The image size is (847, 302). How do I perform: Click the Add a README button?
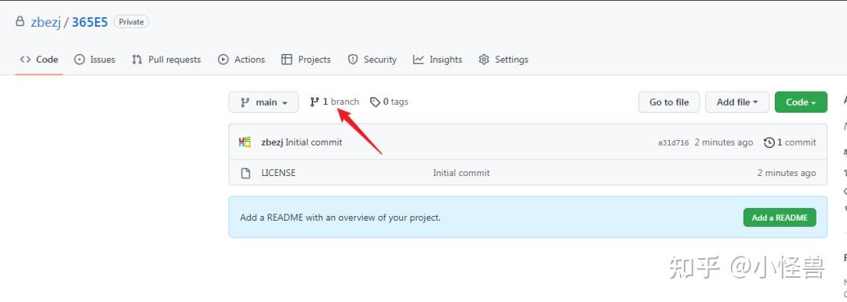pyautogui.click(x=780, y=218)
